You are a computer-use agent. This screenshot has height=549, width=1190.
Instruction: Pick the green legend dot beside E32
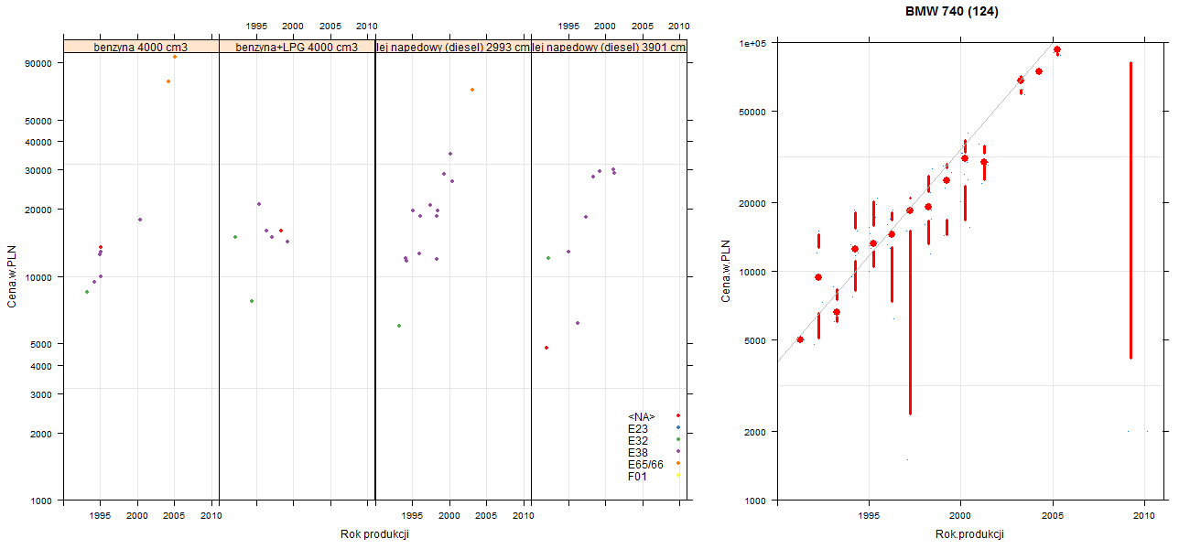(x=678, y=439)
